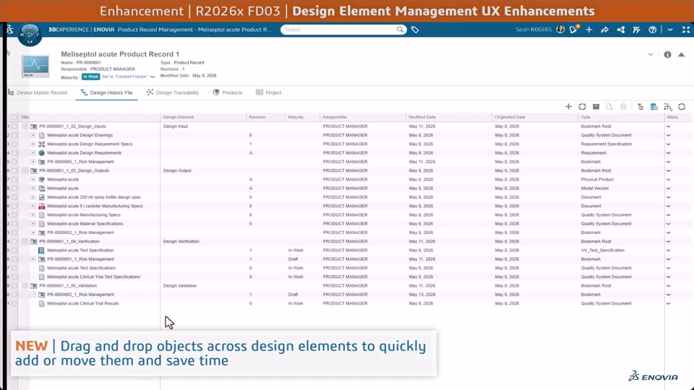Click the globe icon of Design Requirements
Viewport: 694px width, 390px height.
tap(42, 153)
